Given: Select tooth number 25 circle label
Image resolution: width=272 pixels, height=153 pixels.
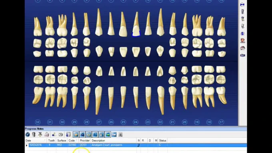Looking at the screenshot, I should pyautogui.click(x=123, y=122).
